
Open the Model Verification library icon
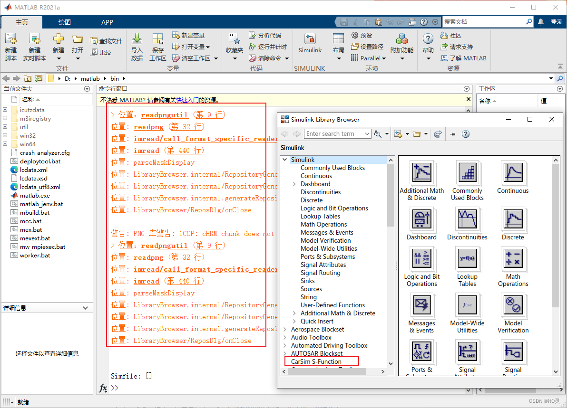(x=513, y=313)
